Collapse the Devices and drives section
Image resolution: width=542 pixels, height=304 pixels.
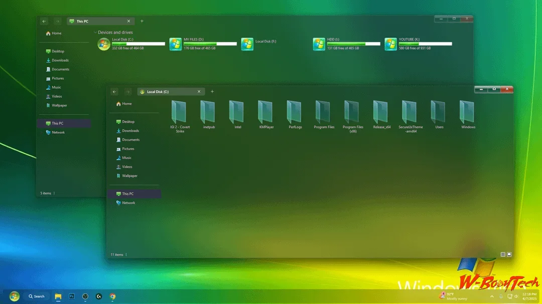click(x=95, y=32)
